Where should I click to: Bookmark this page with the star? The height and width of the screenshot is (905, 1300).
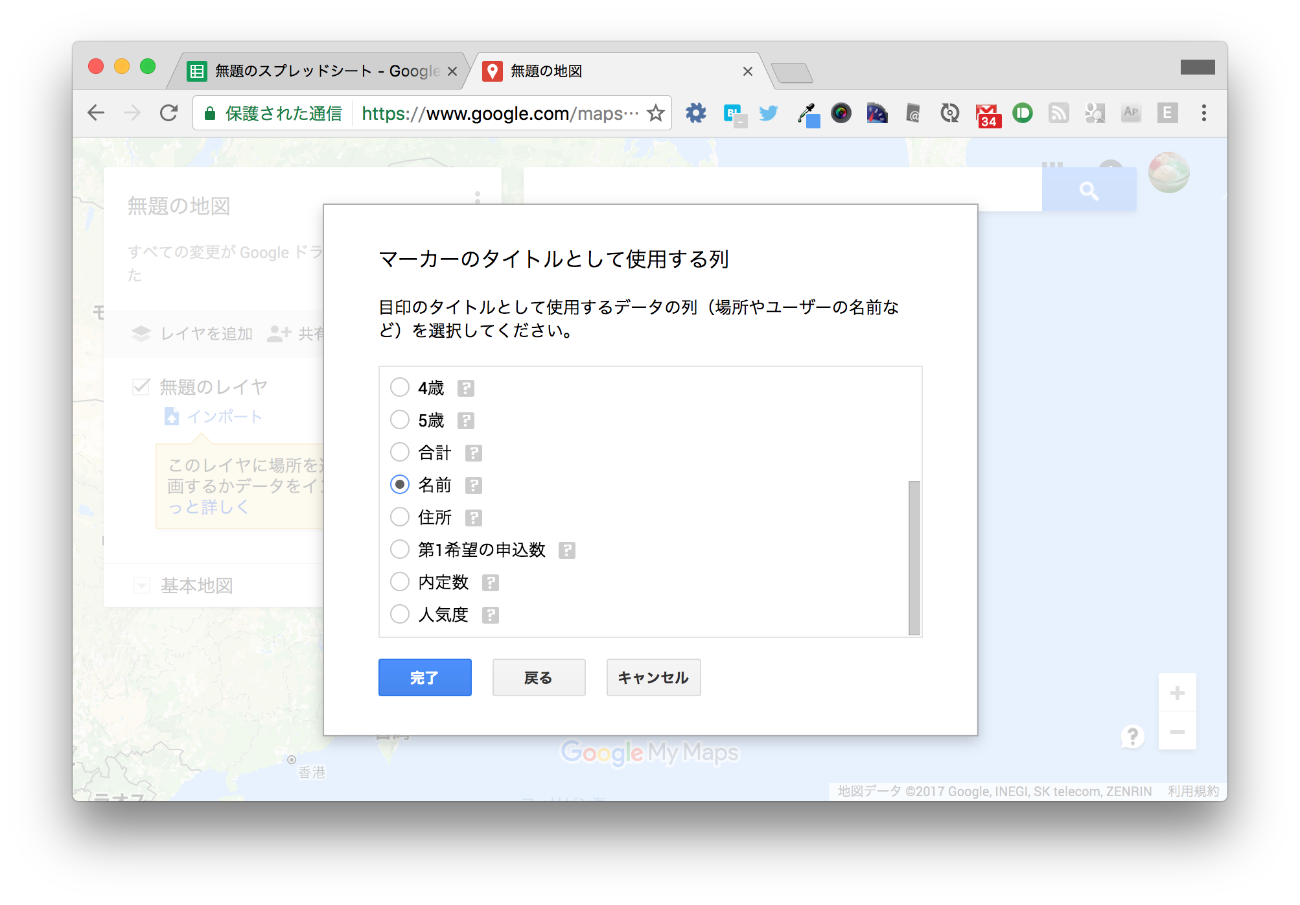pyautogui.click(x=656, y=113)
